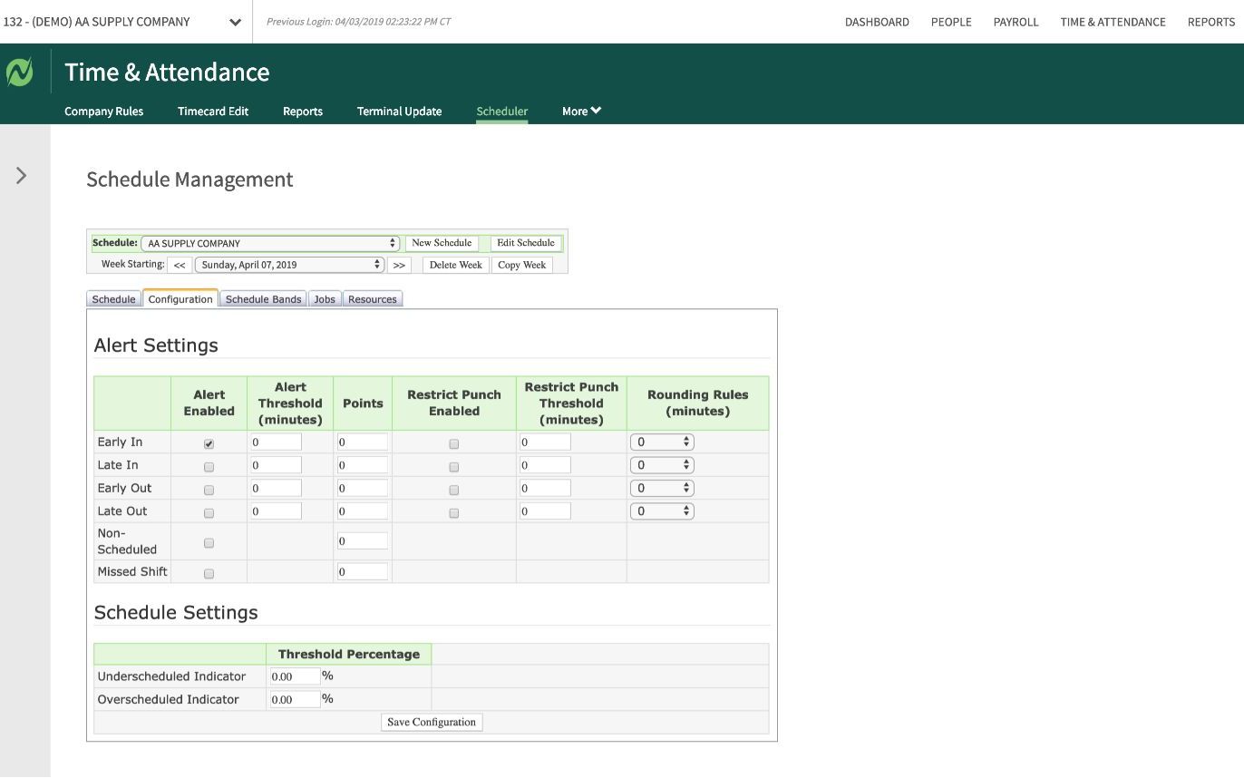Advance to next week with >> button
The image size is (1244, 778).
[x=399, y=266]
